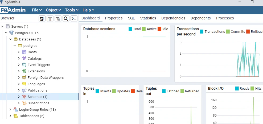This screenshot has width=263, height=124.
Task: Select the Schemas (1) tree row
Action: pyautogui.click(x=39, y=97)
